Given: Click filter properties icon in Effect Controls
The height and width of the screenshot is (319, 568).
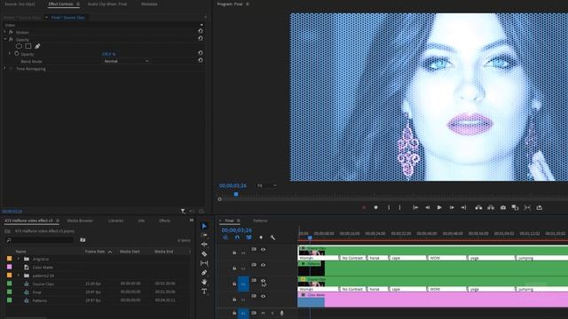Looking at the screenshot, I should click(x=183, y=211).
